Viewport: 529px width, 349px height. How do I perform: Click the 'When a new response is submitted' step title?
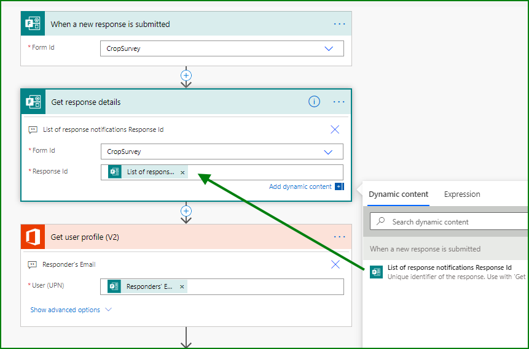[x=111, y=25]
